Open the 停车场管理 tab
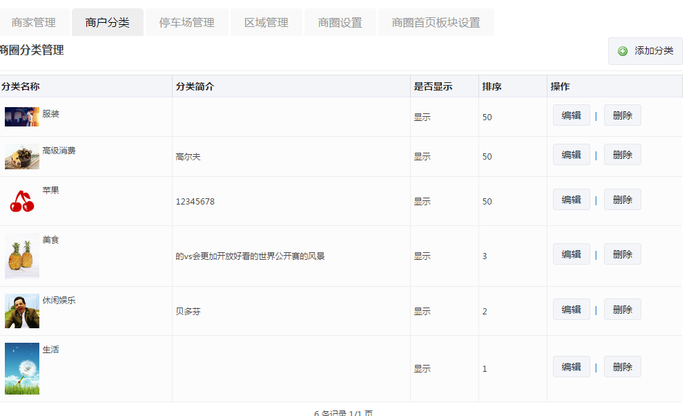The image size is (689, 416). click(186, 22)
